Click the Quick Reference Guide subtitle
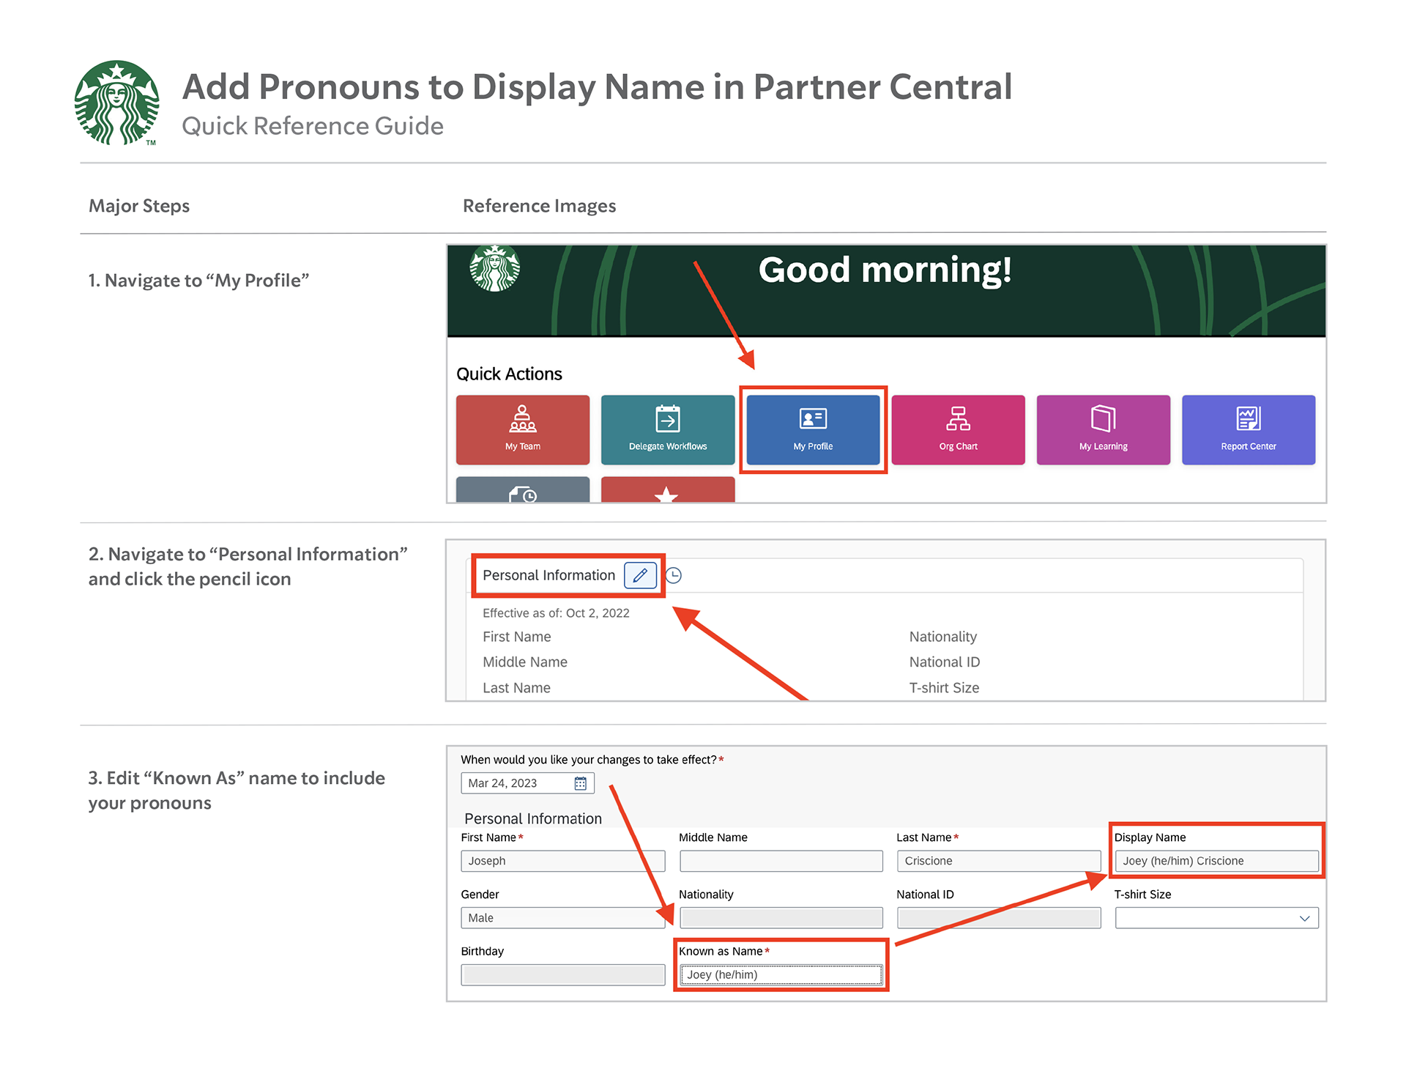Screen dimensions: 1406x1066 point(313,126)
